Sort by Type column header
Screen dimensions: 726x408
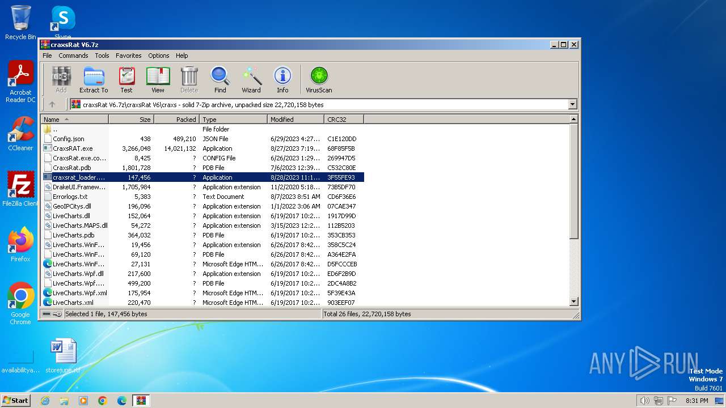pos(233,120)
